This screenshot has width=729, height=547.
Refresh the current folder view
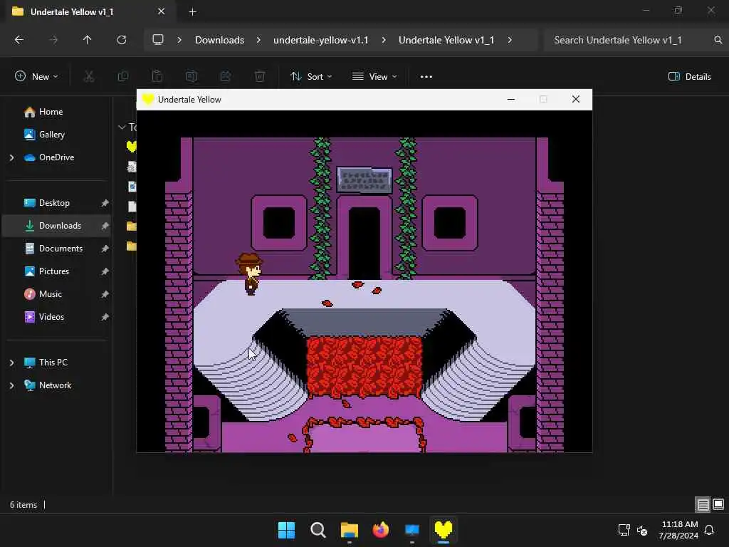122,40
